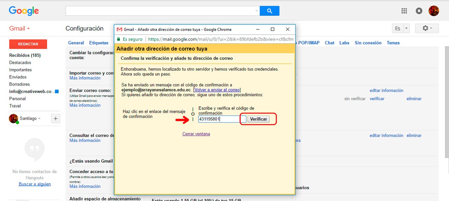
Task: Click editar información in Consultar el correo row
Action: (x=387, y=136)
